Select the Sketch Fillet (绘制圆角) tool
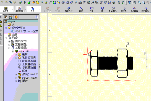 145,9
